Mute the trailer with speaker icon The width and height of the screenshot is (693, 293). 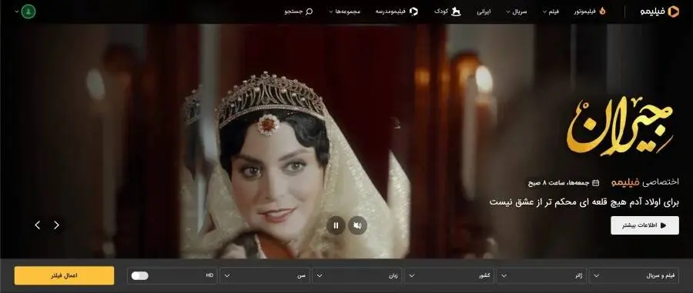click(x=357, y=226)
